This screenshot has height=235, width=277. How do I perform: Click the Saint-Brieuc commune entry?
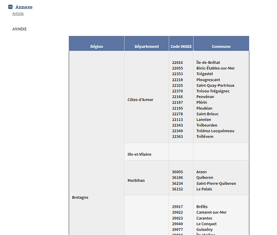(207, 114)
